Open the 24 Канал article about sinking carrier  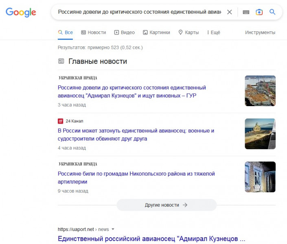coord(136,135)
